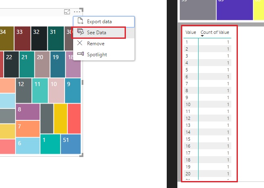Select the taupe tile labeled 20

[42, 64]
